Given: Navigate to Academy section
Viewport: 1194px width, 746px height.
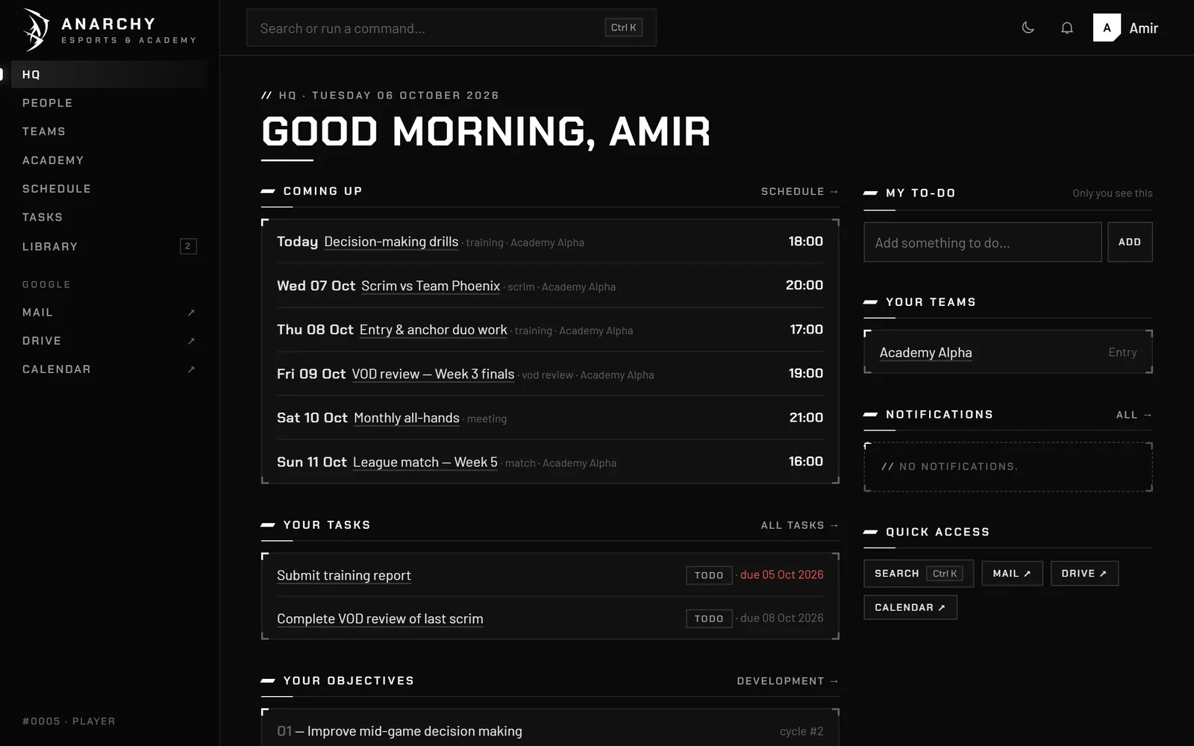Looking at the screenshot, I should tap(109, 160).
